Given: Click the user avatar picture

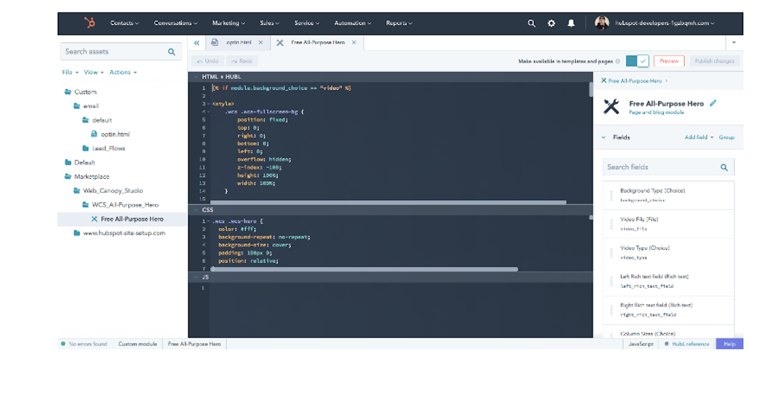Looking at the screenshot, I should pos(602,23).
